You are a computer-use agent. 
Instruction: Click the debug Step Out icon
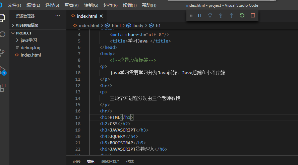tap(231, 15)
